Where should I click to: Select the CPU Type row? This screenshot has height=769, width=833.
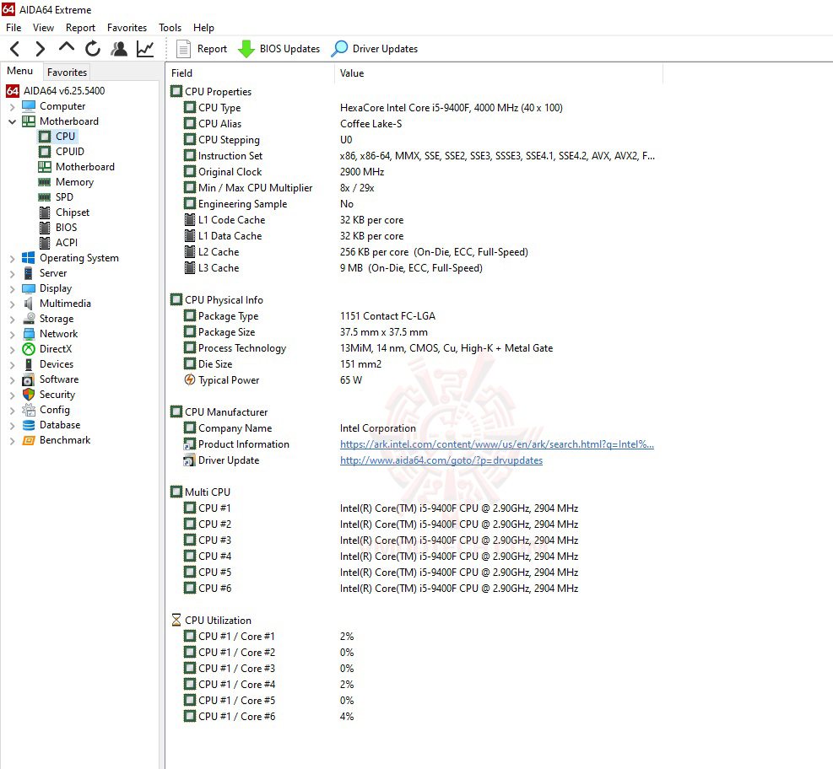414,108
